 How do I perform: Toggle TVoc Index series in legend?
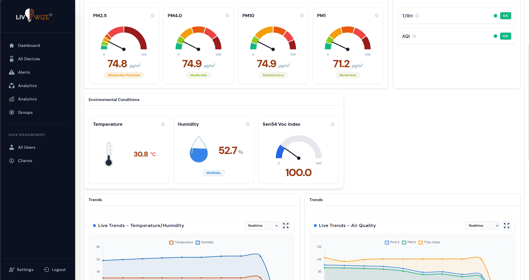point(429,242)
